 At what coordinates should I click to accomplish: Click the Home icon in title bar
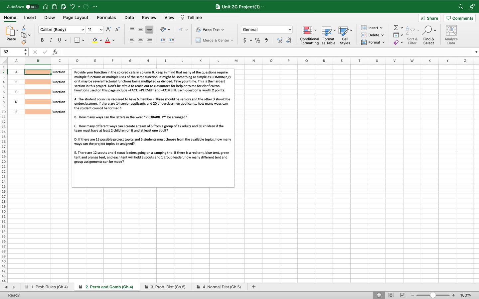[x=46, y=7]
